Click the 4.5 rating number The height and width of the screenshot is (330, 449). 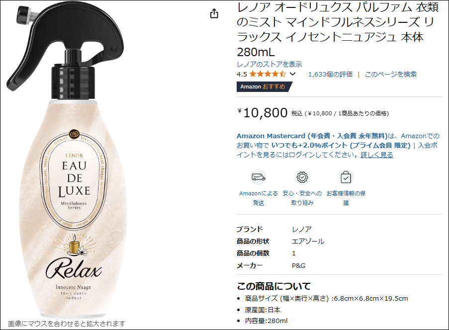(x=242, y=75)
